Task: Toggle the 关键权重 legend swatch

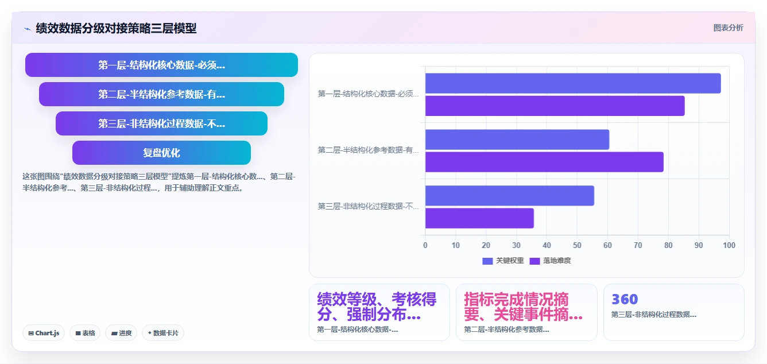Action: tap(487, 261)
